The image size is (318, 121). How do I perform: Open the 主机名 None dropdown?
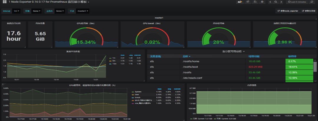pyautogui.click(x=60, y=11)
